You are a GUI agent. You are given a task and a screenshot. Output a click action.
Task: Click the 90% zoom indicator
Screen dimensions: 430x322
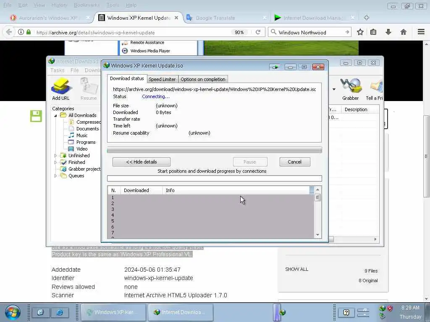tap(239, 32)
